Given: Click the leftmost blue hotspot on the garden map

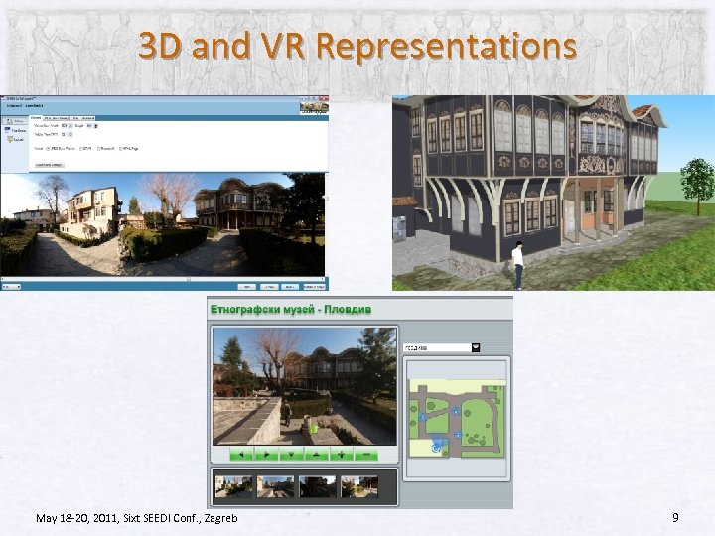Looking at the screenshot, I should tap(423, 418).
